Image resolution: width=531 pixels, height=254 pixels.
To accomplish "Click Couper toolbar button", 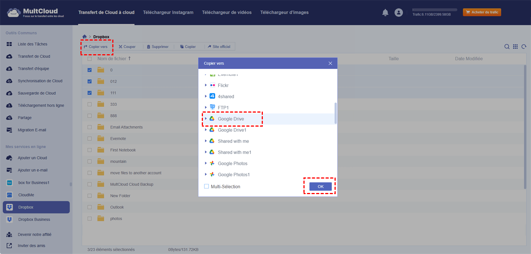I will (x=127, y=47).
